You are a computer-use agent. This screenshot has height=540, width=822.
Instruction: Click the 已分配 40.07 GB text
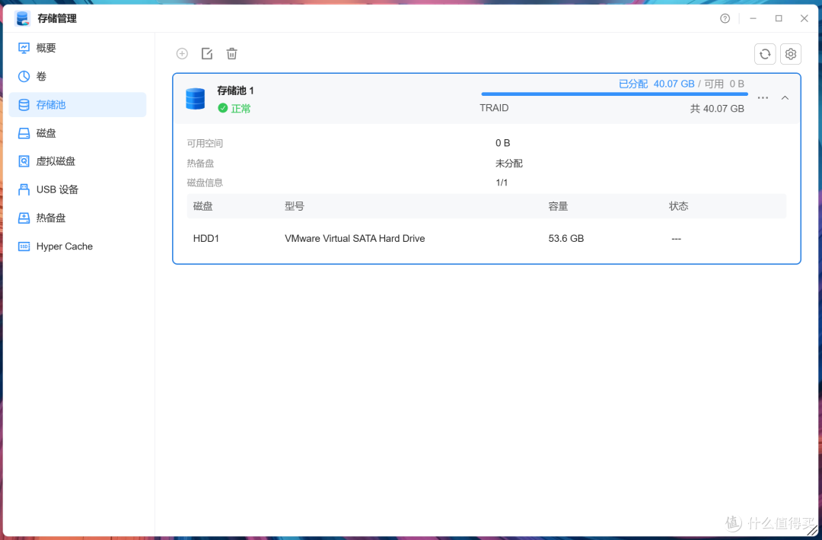pos(656,84)
